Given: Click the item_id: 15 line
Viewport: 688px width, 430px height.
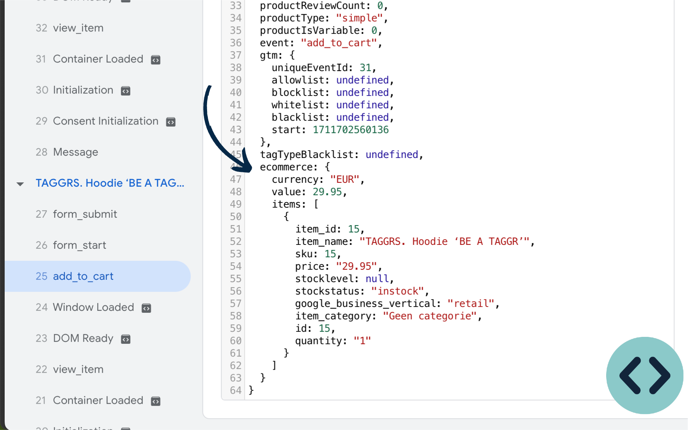Looking at the screenshot, I should click(x=330, y=229).
